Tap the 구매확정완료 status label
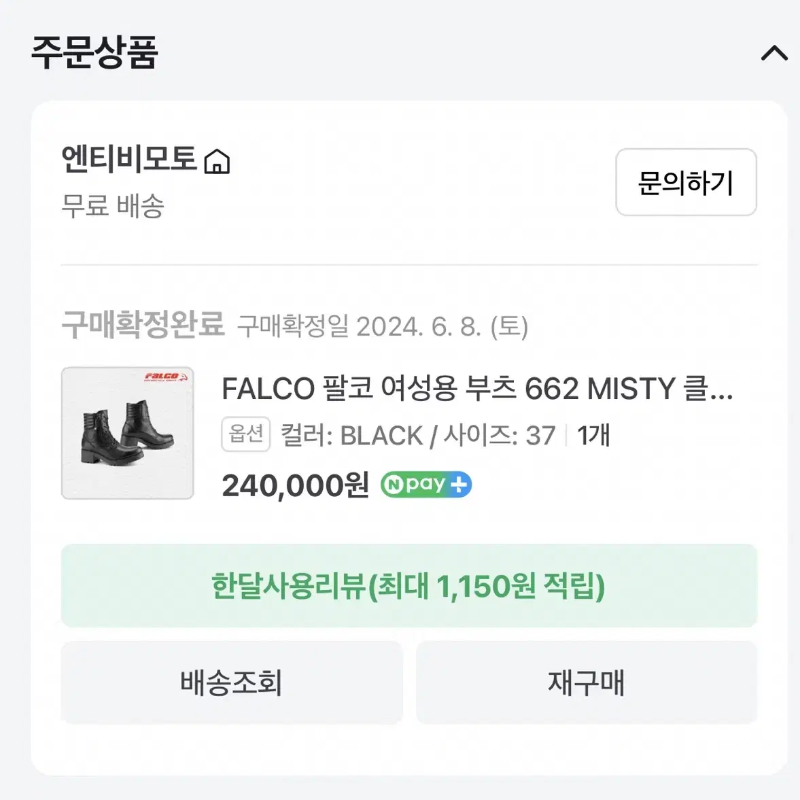Image resolution: width=800 pixels, height=800 pixels. [x=143, y=324]
